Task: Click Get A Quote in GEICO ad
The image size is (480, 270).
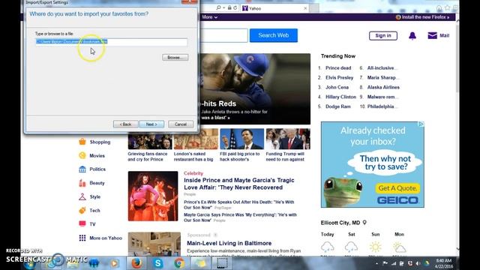Action: [x=397, y=188]
